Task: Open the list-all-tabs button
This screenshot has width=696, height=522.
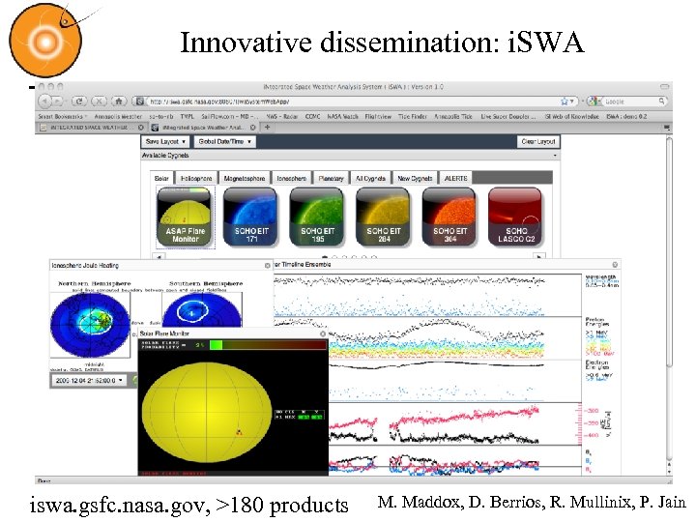Action: (666, 128)
